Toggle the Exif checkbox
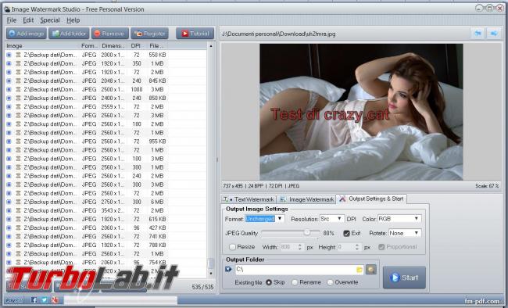The height and width of the screenshot is (308, 508). (346, 233)
